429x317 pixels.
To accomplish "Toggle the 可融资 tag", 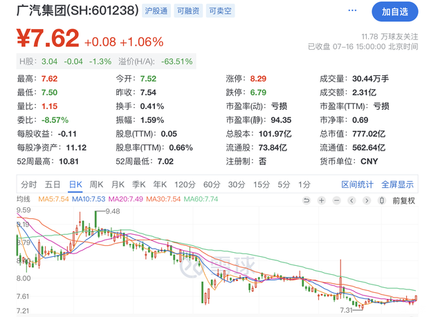I will (x=188, y=12).
